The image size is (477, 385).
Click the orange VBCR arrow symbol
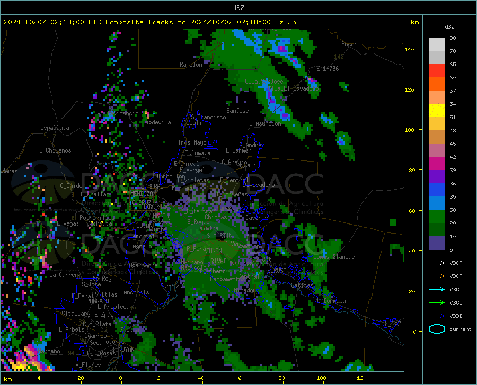pos(437,276)
